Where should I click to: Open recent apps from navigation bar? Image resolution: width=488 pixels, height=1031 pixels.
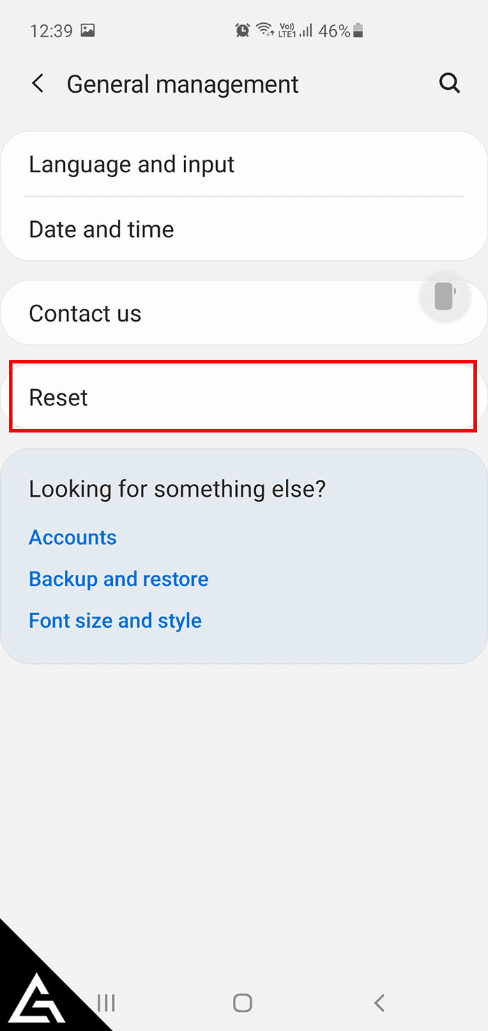(x=106, y=1003)
